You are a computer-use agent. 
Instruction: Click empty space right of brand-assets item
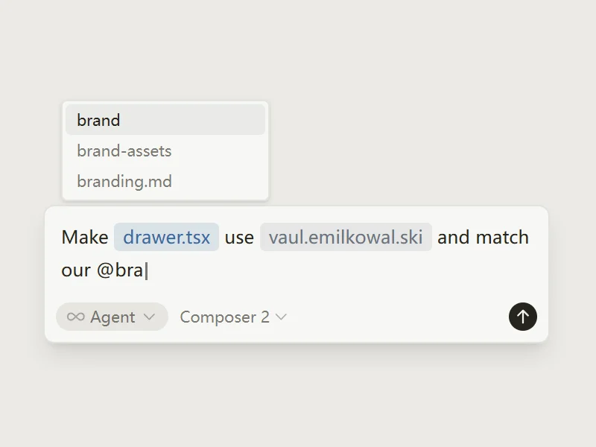218,151
